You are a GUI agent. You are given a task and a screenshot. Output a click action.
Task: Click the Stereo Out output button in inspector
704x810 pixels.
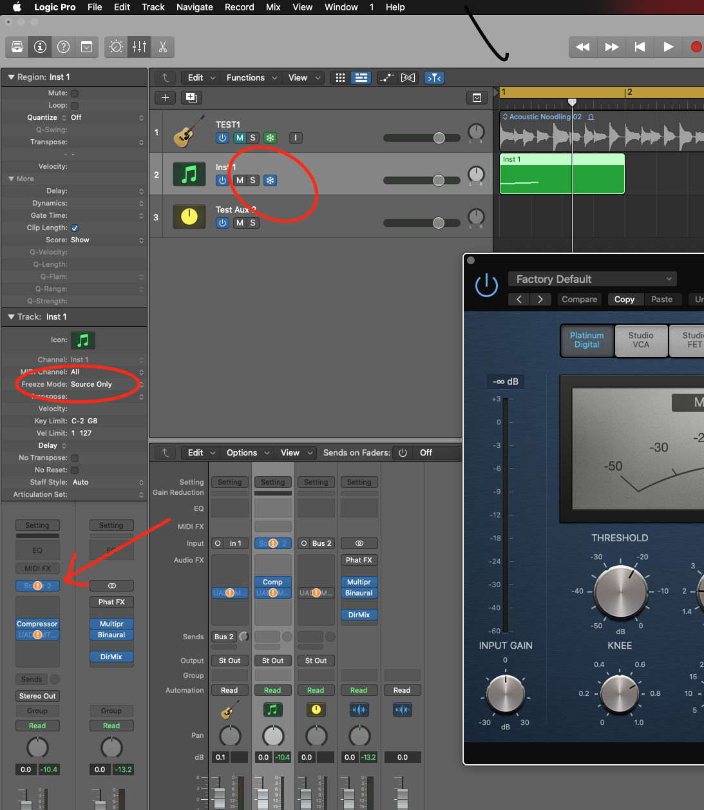coord(37,696)
